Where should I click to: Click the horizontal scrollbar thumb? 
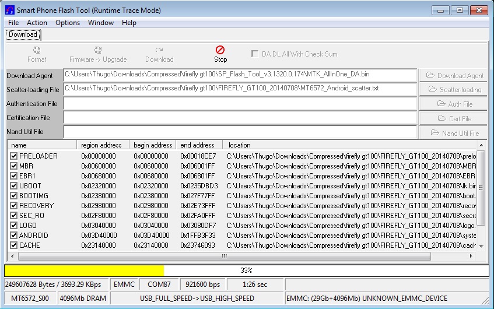[225, 256]
